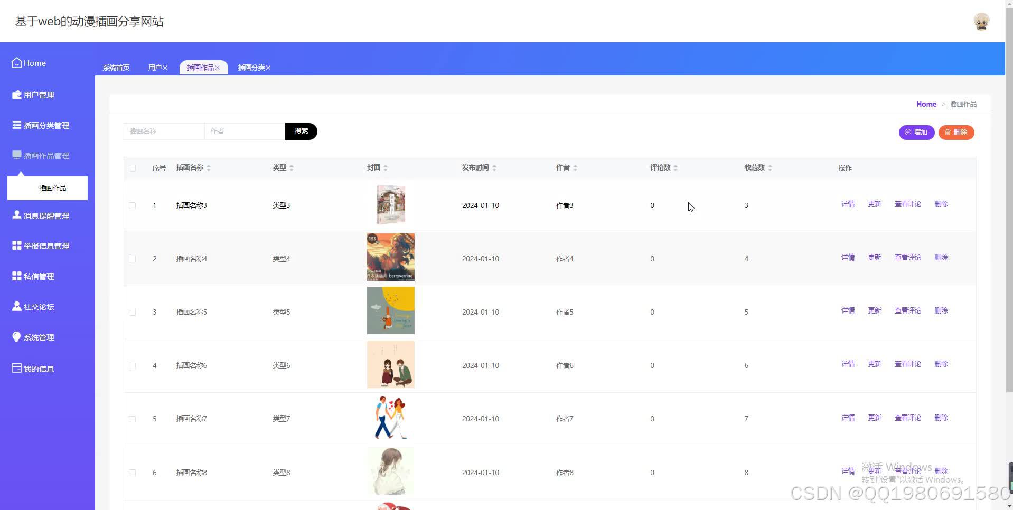
Task: Open cover thumbnail of 插画名称5
Action: tap(391, 310)
